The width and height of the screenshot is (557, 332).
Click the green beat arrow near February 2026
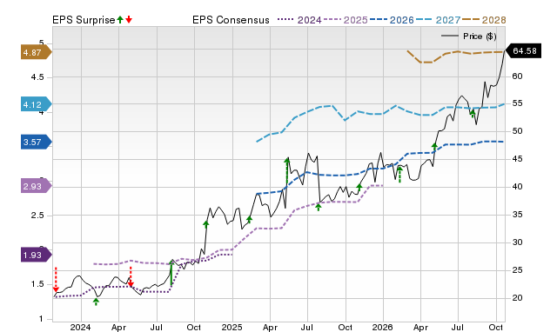coord(399,175)
